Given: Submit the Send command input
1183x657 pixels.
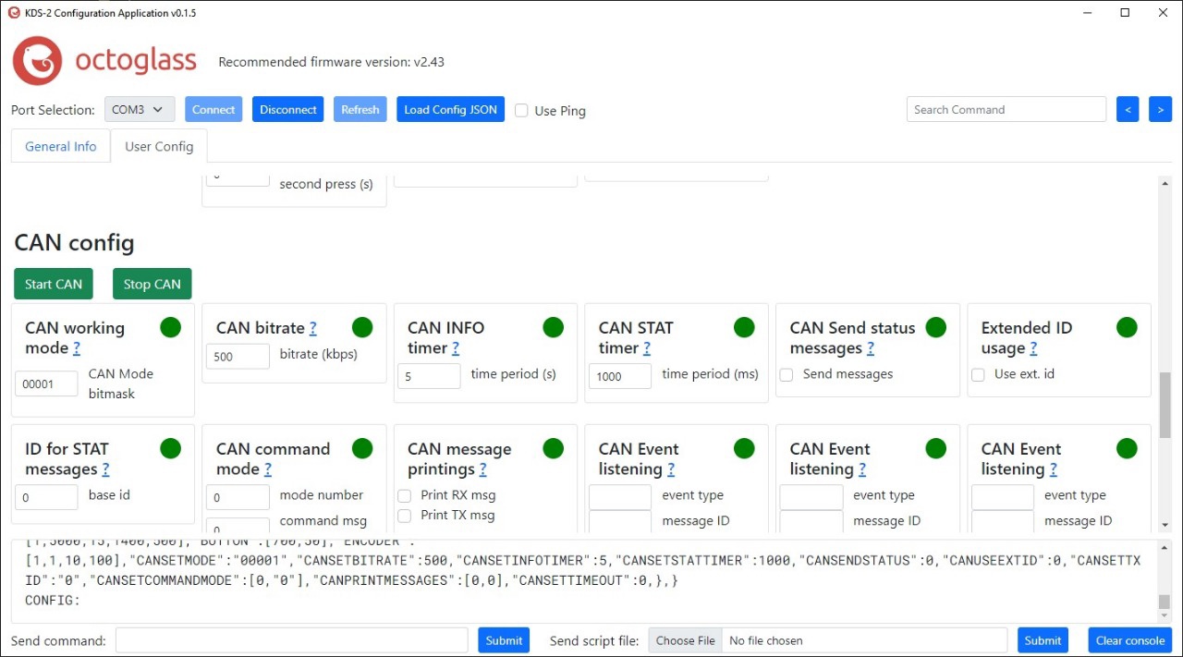Looking at the screenshot, I should [x=504, y=640].
